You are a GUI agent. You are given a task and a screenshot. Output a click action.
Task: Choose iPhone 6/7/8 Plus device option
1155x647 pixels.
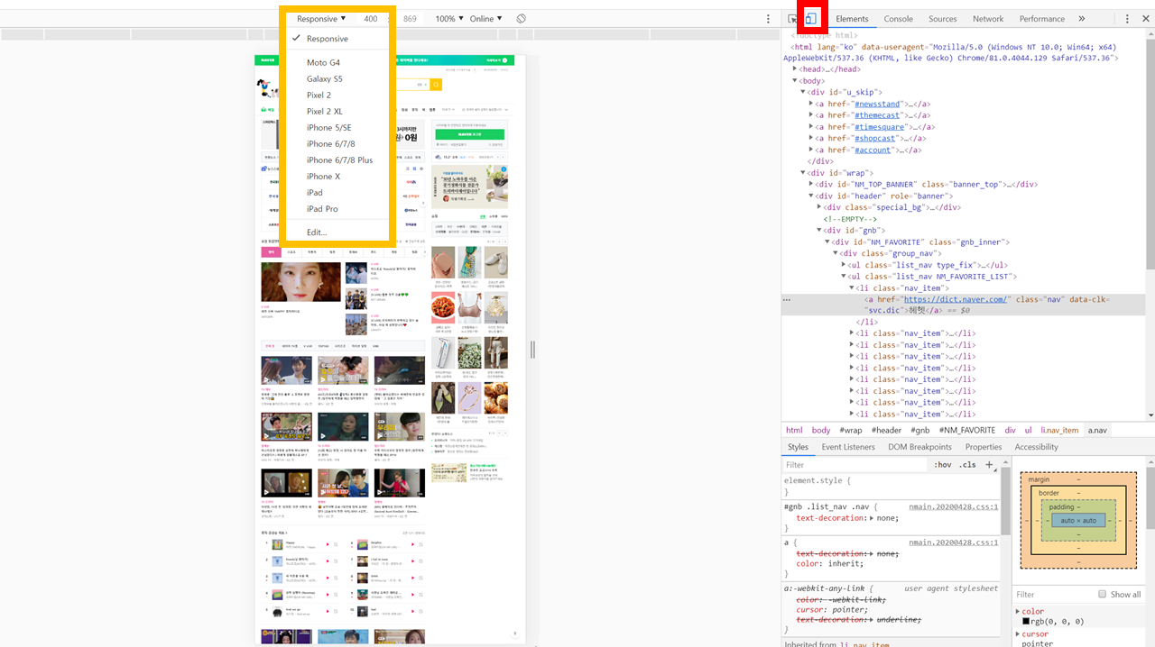(338, 160)
